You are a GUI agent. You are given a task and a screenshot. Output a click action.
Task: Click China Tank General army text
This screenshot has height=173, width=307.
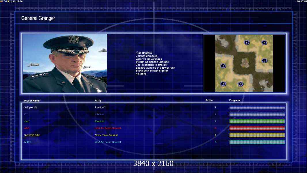pos(106,135)
